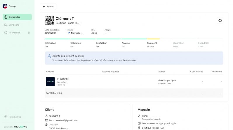Screen dimensions: 233x130
Task: Click the Fusalp logo avatar
Action: (x=5, y=6)
